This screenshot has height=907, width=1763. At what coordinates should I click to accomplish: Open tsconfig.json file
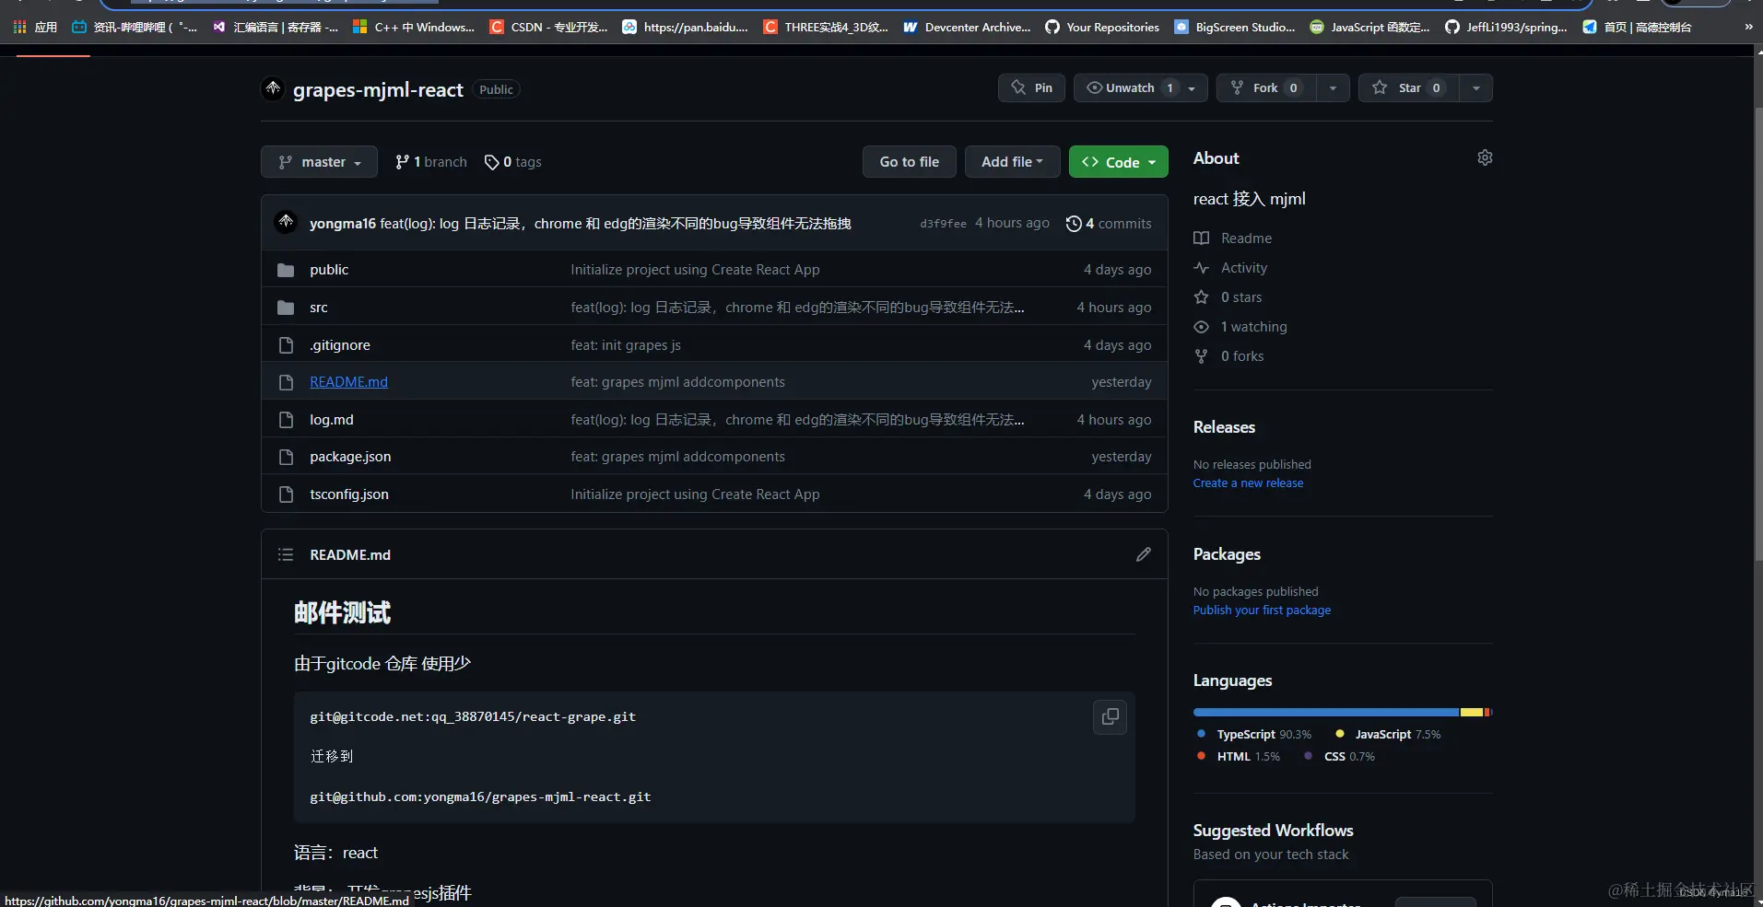pos(349,494)
